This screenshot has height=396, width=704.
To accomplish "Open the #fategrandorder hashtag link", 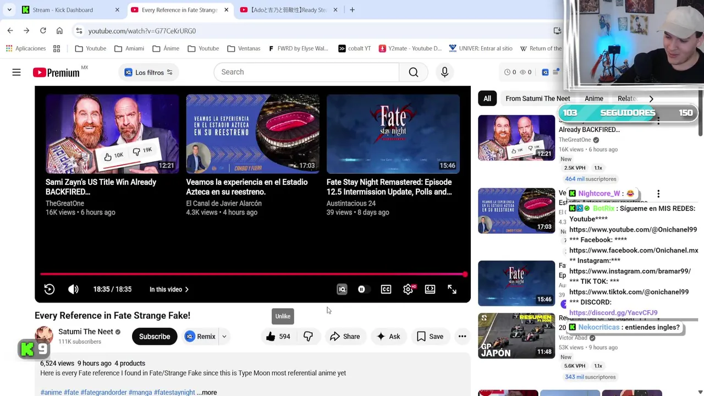I will pyautogui.click(x=103, y=392).
